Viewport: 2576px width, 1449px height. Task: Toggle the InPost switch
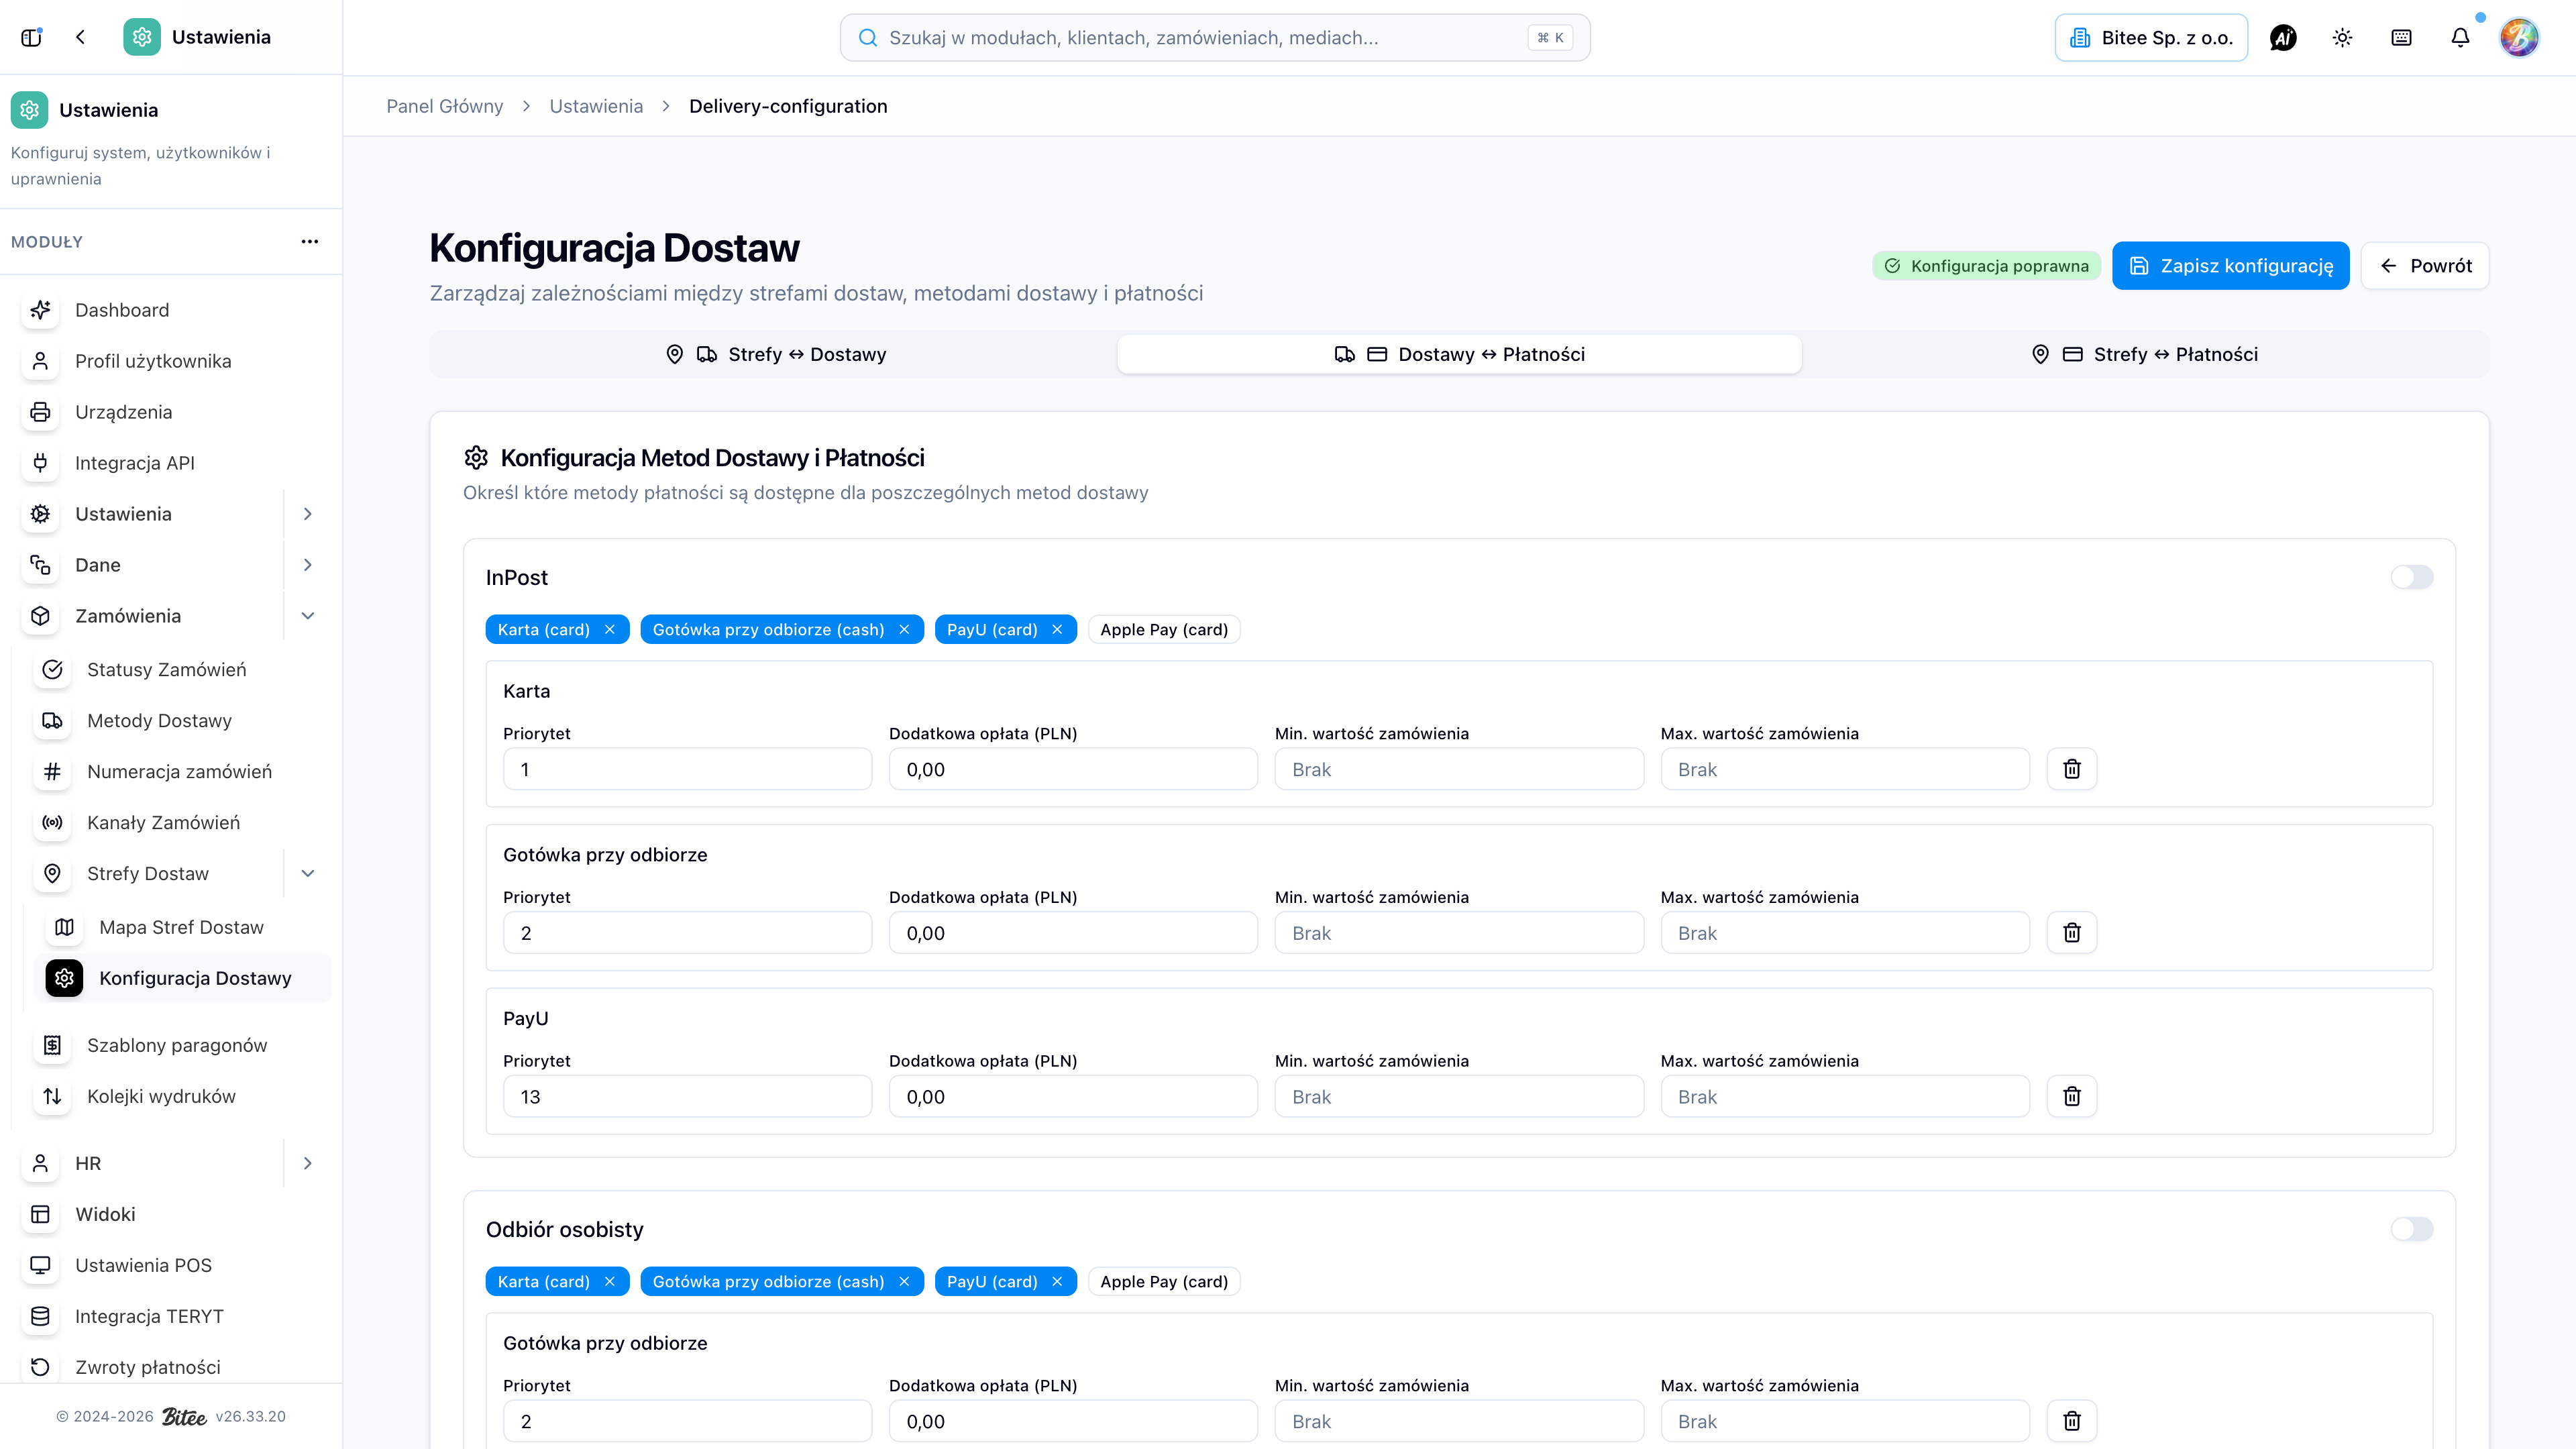pos(2411,577)
